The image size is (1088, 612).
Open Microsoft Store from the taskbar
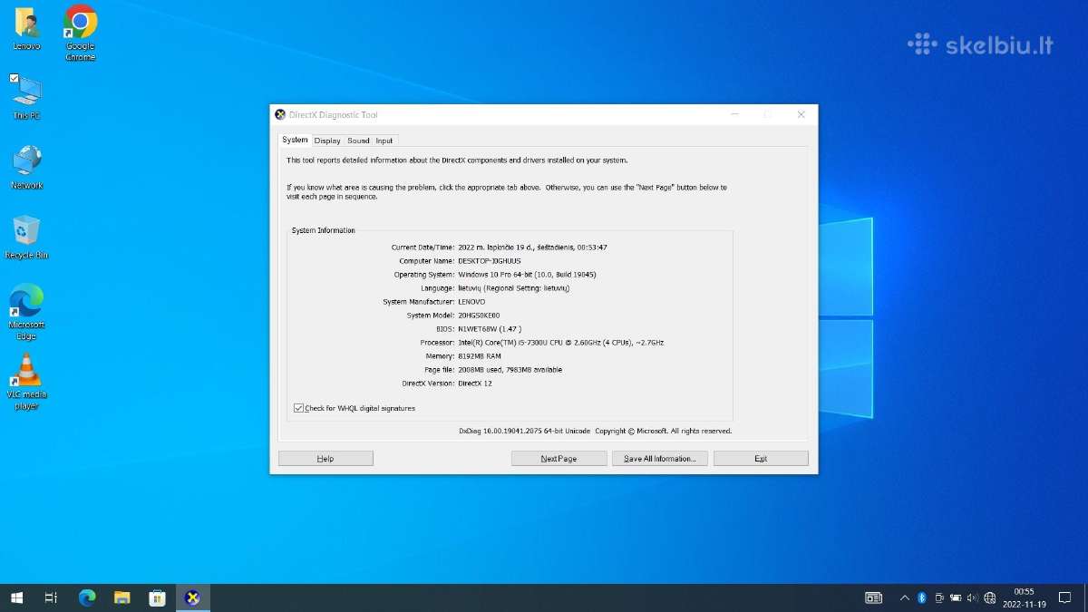coord(157,597)
